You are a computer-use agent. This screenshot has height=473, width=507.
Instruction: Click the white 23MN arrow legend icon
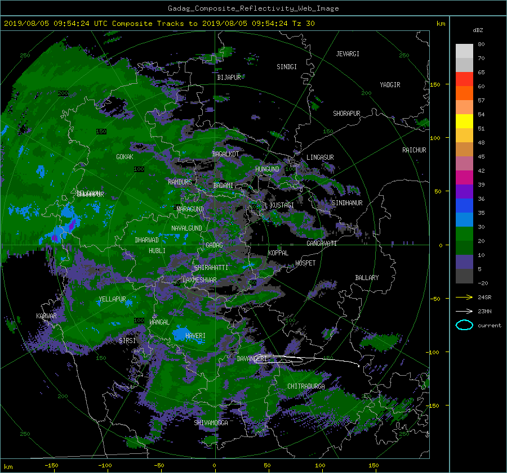464,311
